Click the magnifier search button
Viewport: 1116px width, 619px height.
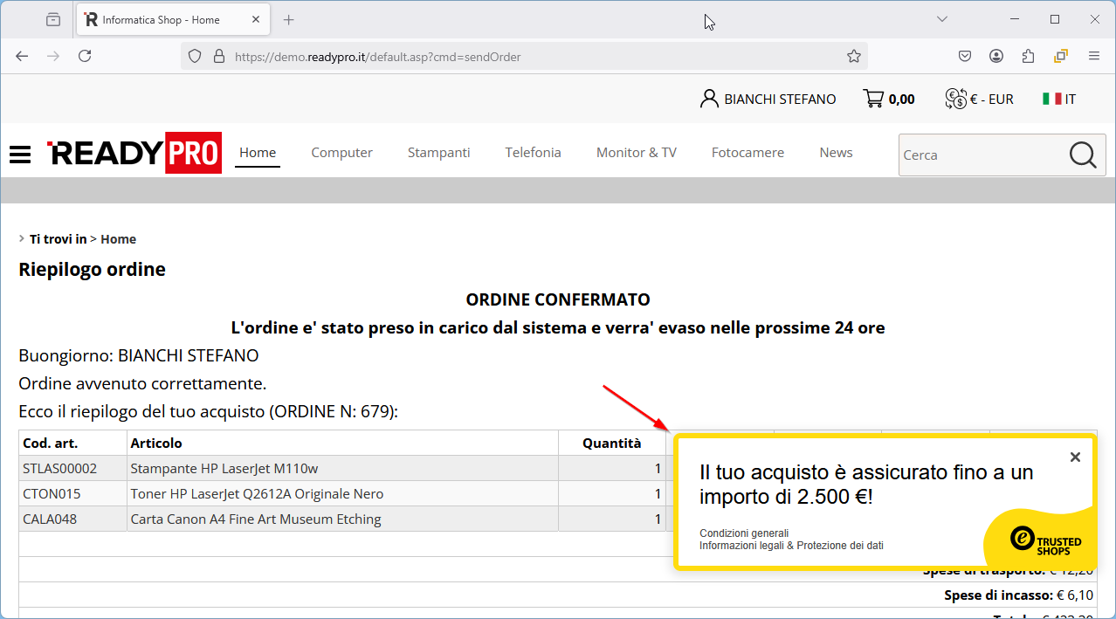[x=1083, y=155]
